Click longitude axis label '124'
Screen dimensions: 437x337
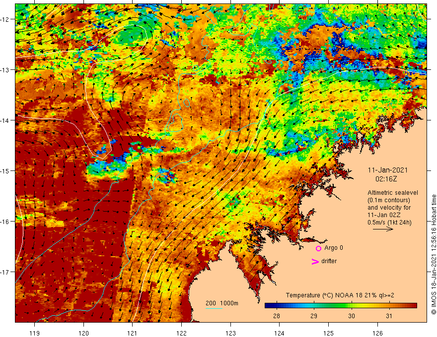coord(279,333)
